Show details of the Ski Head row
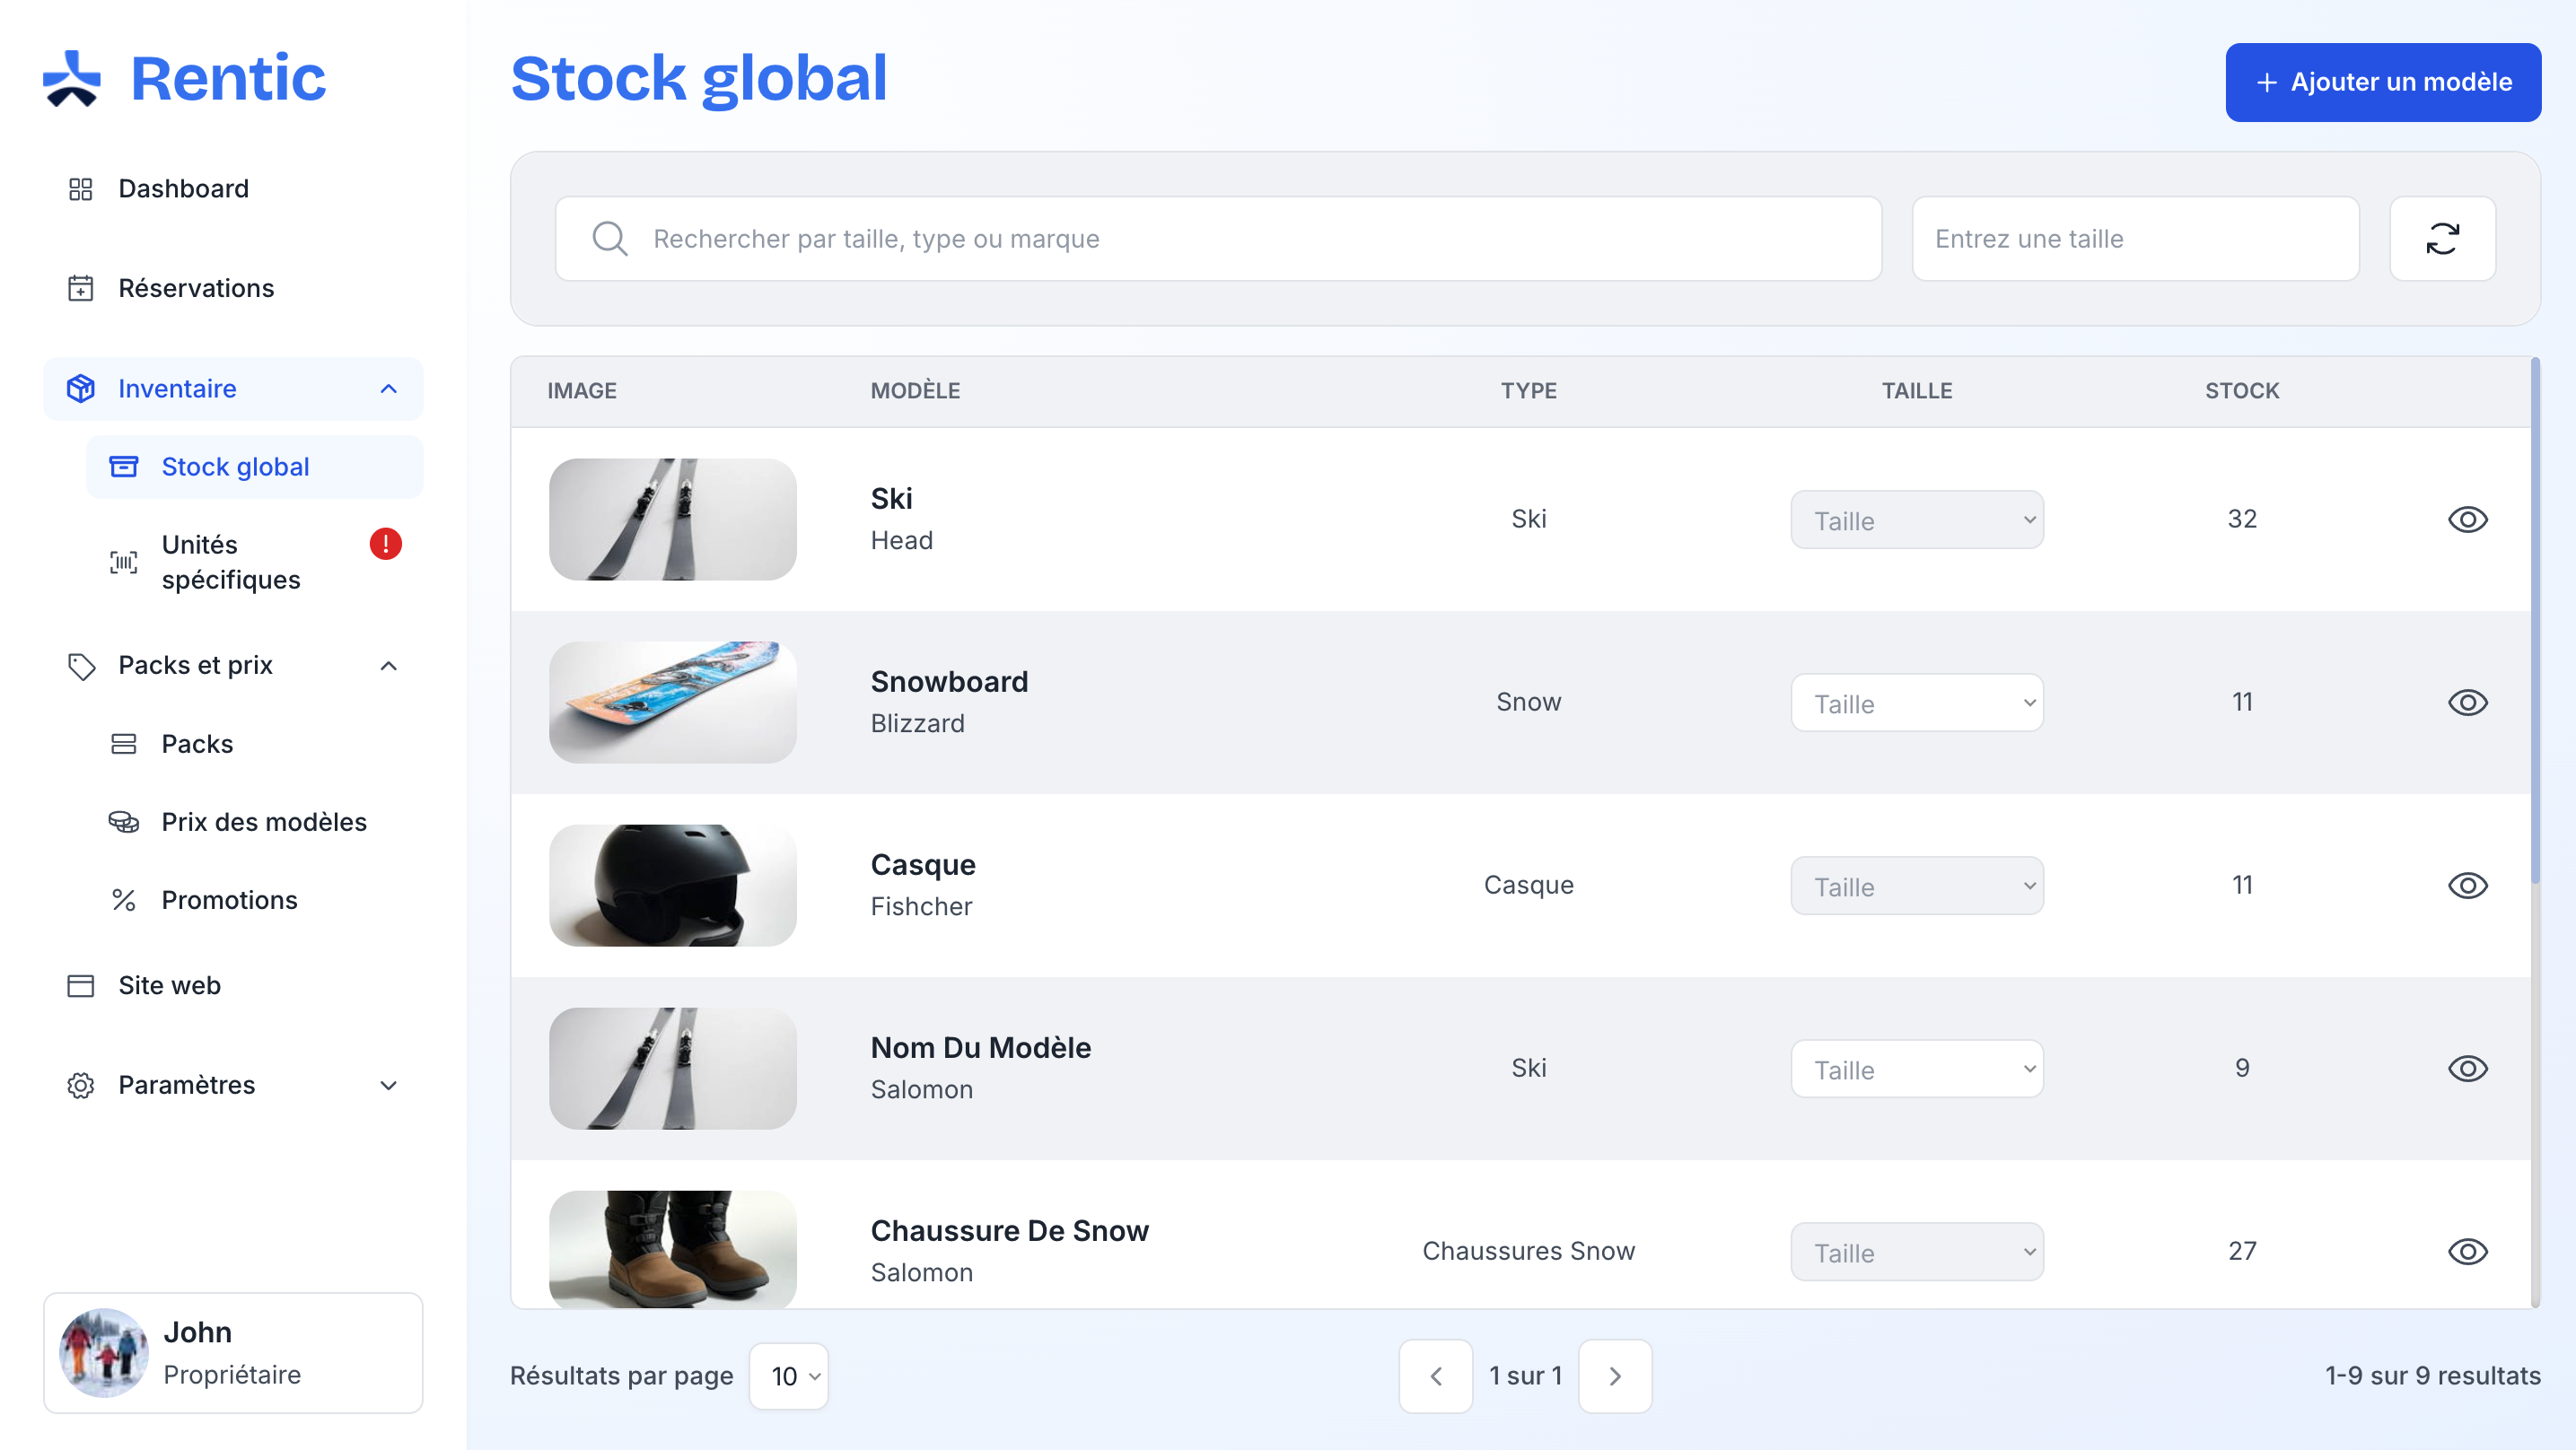This screenshot has width=2576, height=1450. point(2467,519)
